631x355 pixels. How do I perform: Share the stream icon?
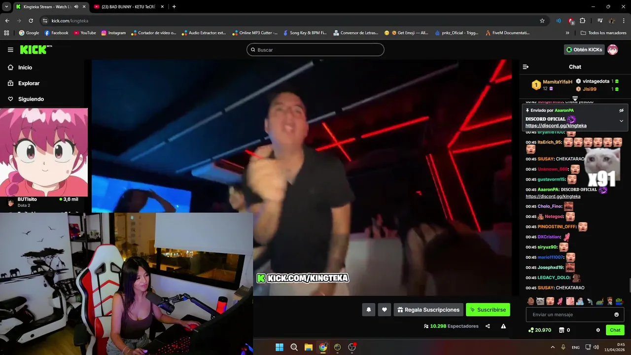(x=488, y=326)
